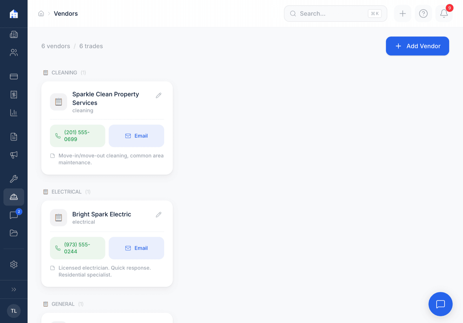
Task: Open notifications bell showing 9 alerts
Action: click(x=444, y=14)
